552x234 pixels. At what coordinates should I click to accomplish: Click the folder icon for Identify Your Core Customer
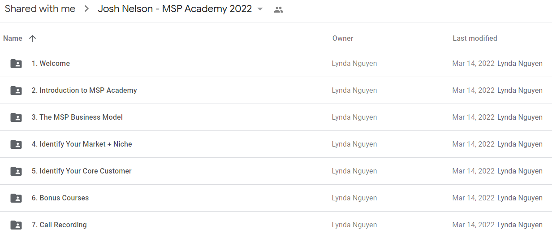tap(16, 171)
